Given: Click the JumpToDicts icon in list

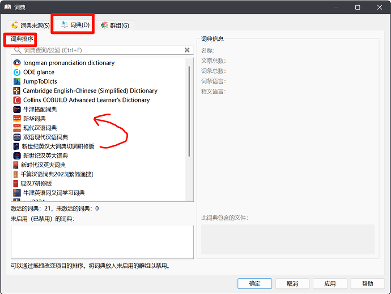Looking at the screenshot, I should coord(17,81).
